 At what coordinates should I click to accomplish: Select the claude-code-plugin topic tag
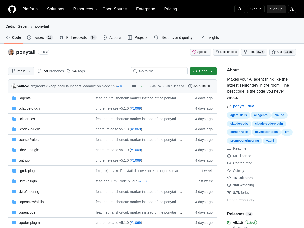click(269, 124)
